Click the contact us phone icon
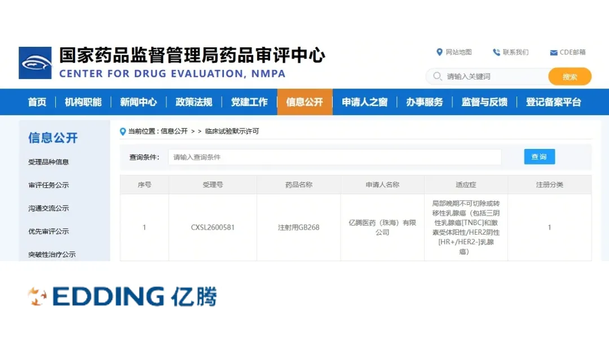 (496, 52)
